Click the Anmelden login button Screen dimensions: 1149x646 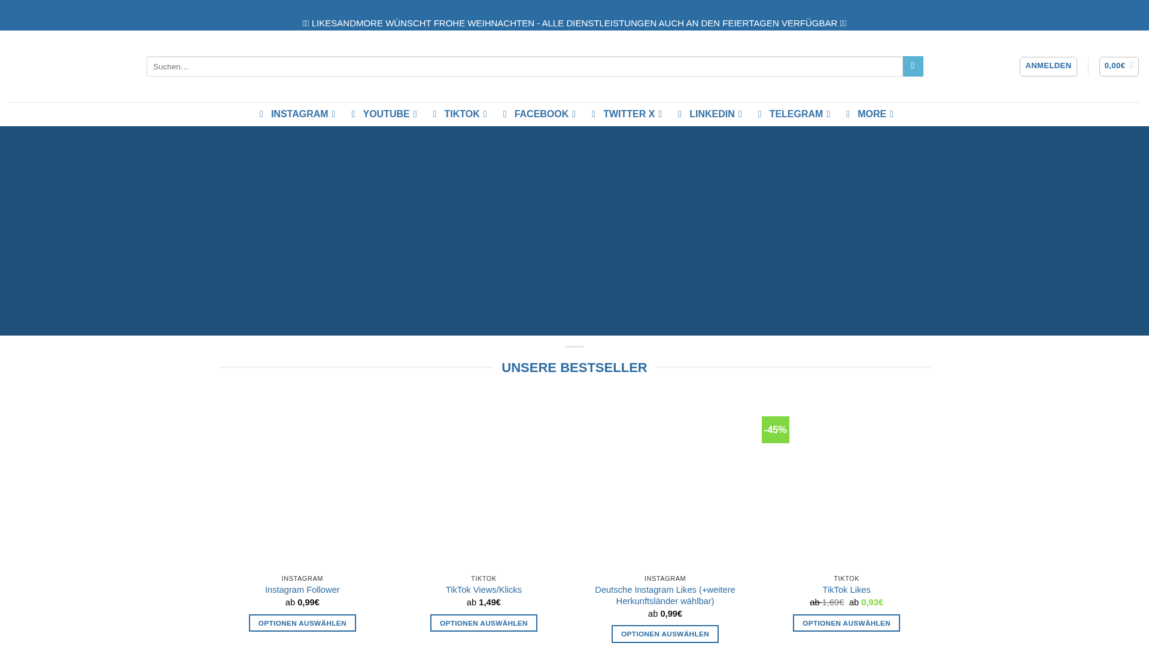click(1048, 66)
